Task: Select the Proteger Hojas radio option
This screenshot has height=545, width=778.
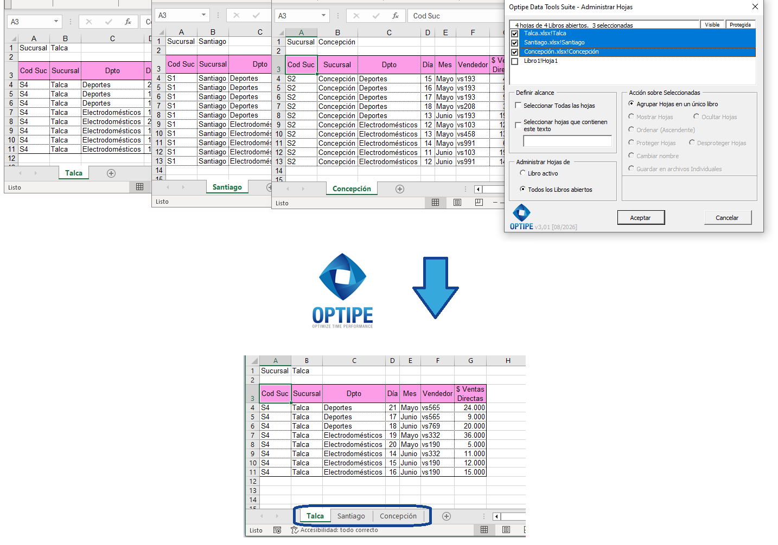Action: (x=631, y=142)
